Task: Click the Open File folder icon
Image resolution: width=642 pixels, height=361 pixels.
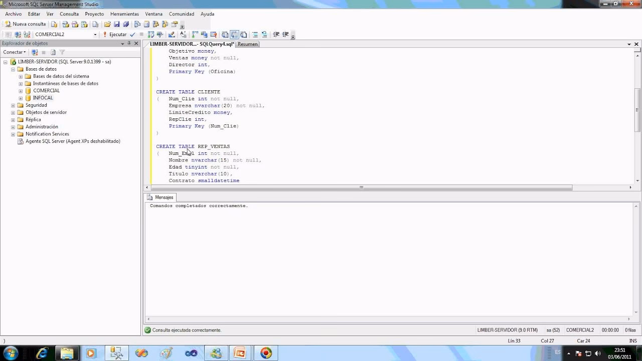Action: (x=107, y=24)
